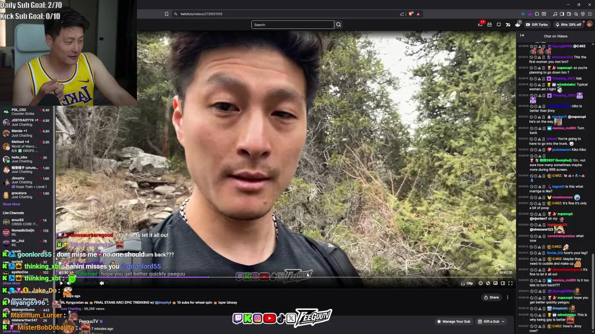The image size is (595, 334).
Task: Click the YouTube logo in bottom banner
Action: (269, 319)
